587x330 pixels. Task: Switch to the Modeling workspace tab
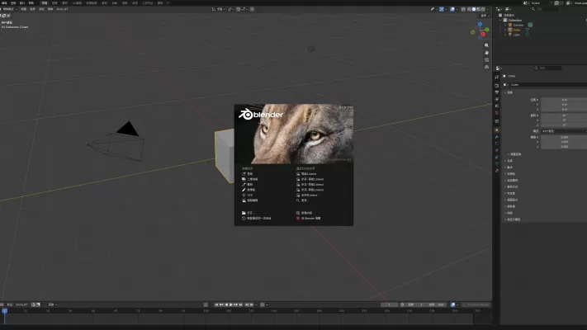tap(54, 3)
